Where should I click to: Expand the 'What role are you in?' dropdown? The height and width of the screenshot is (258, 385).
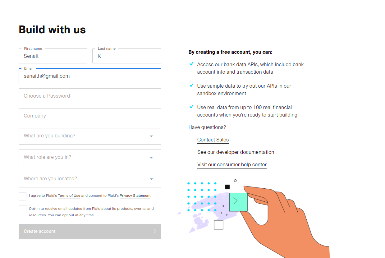90,158
